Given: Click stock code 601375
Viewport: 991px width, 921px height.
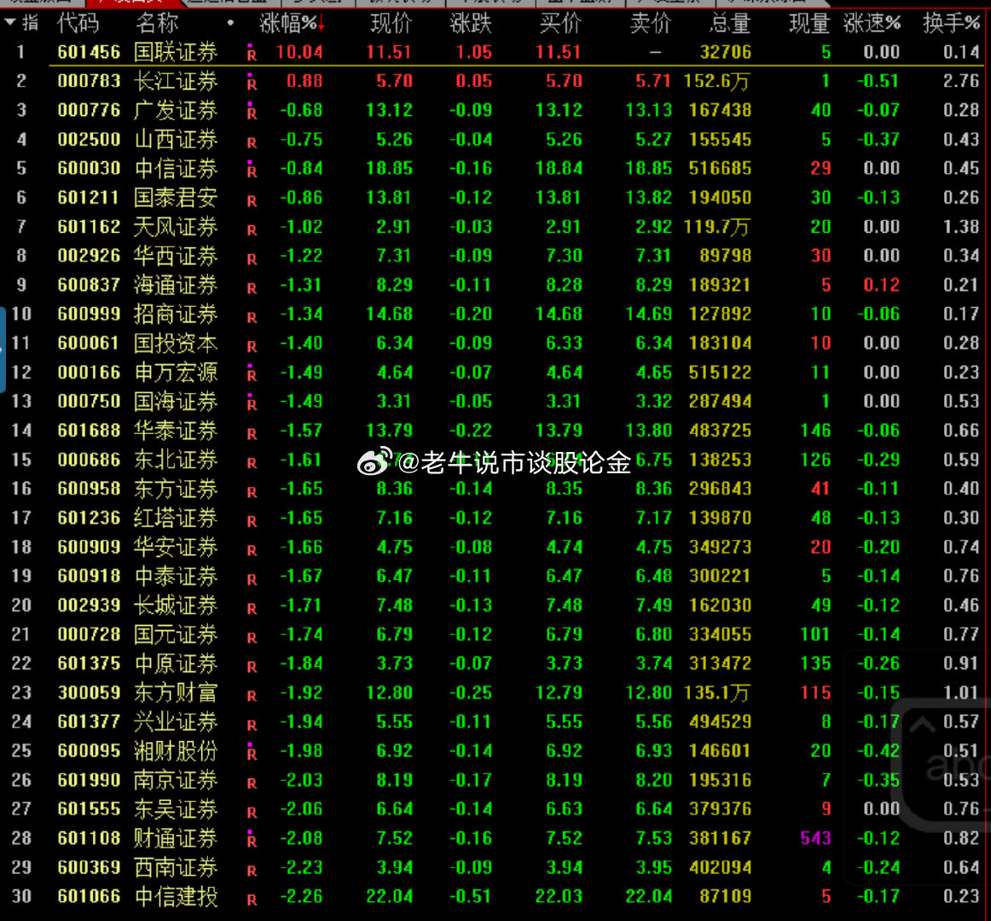Looking at the screenshot, I should coord(89,663).
